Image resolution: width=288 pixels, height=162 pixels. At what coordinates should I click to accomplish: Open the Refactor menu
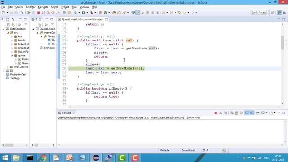click(31, 7)
